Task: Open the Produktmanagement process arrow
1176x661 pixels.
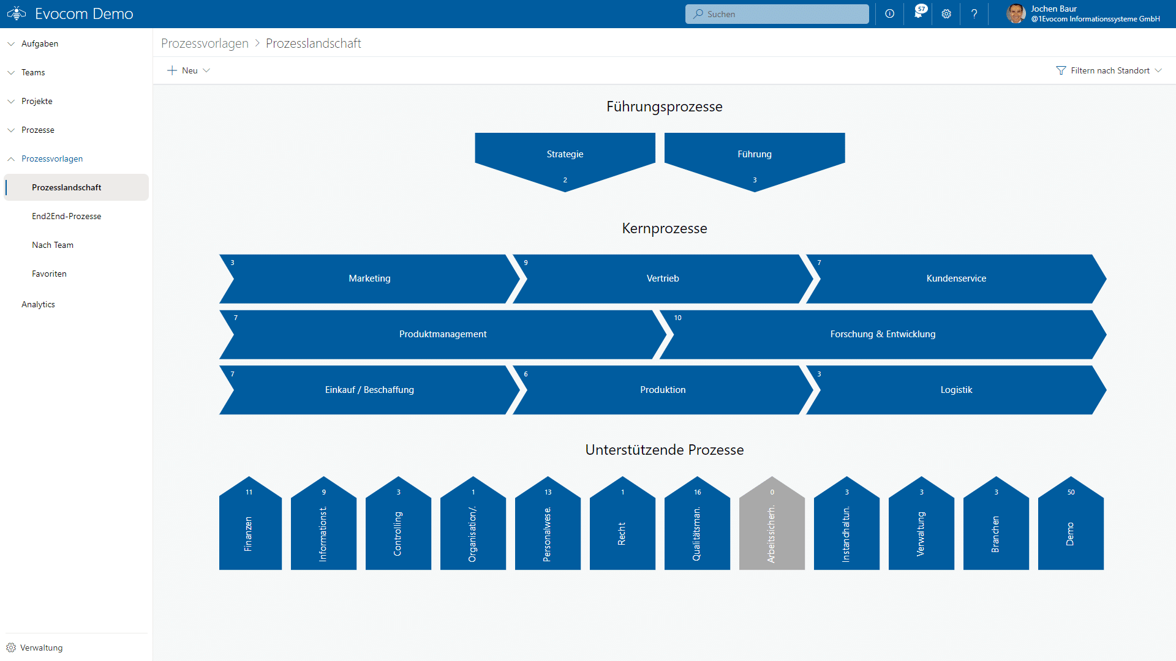Action: click(443, 334)
